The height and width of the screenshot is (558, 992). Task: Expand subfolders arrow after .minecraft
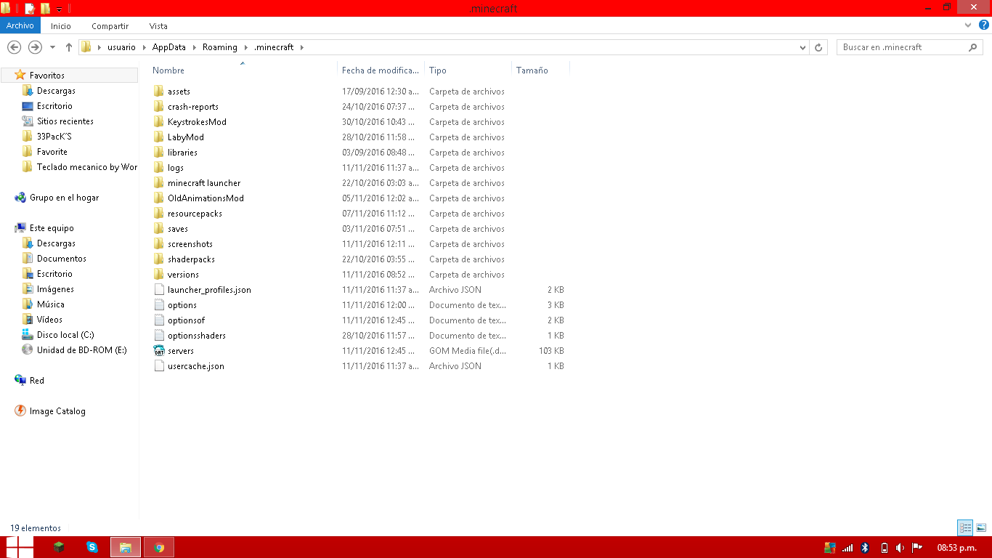point(301,47)
